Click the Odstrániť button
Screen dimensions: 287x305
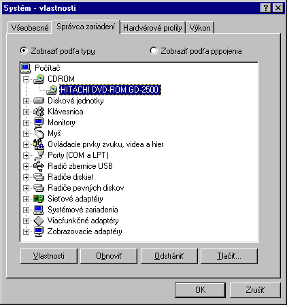169,256
